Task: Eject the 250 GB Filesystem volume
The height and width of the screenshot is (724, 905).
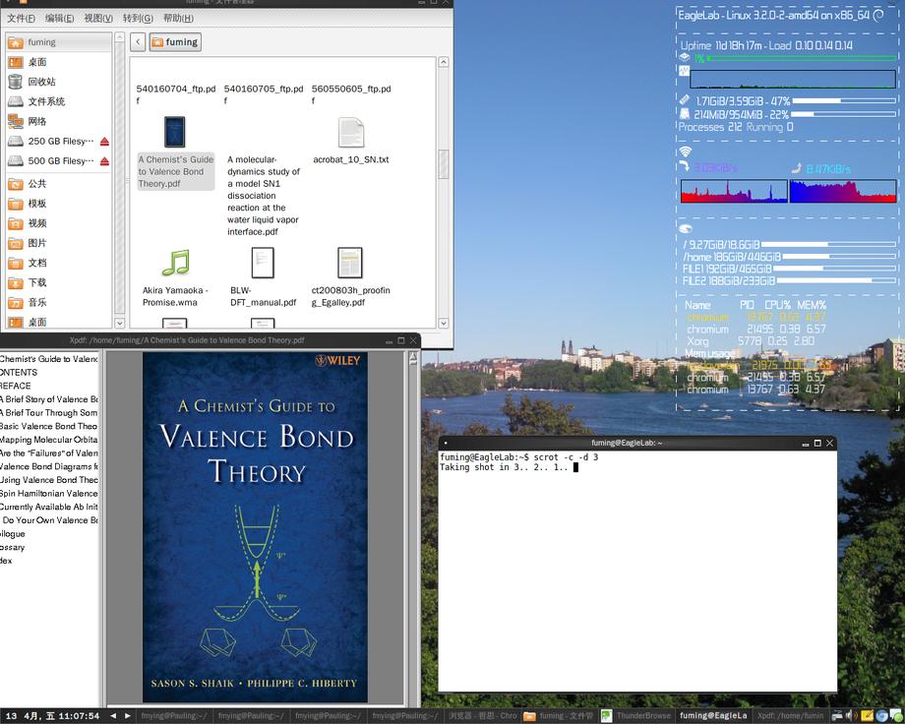Action: pyautogui.click(x=104, y=142)
